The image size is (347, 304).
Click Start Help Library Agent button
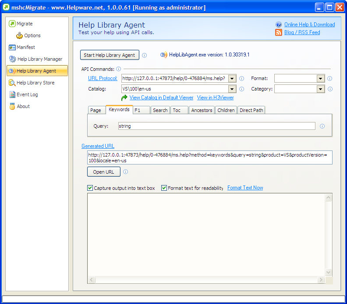point(110,55)
